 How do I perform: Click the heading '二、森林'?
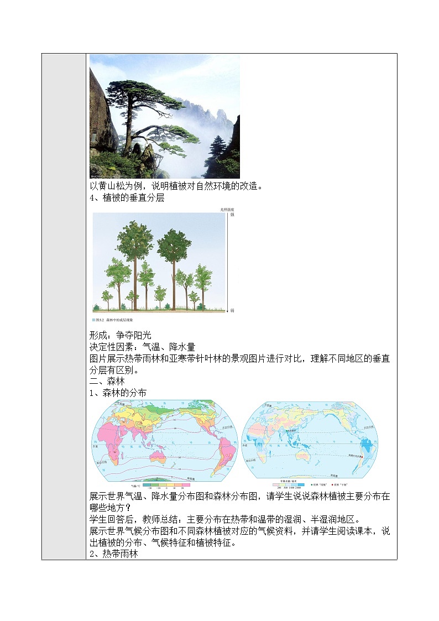pyautogui.click(x=107, y=382)
